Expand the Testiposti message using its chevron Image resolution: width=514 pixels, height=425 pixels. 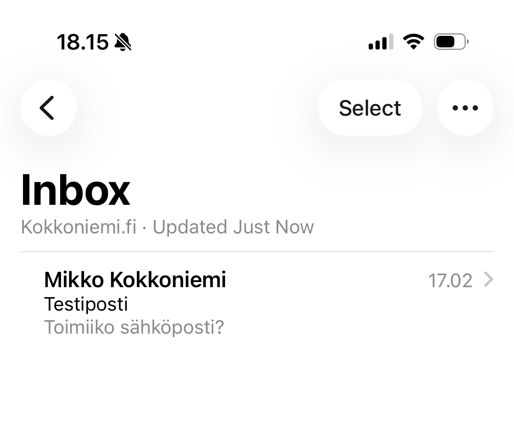[489, 280]
